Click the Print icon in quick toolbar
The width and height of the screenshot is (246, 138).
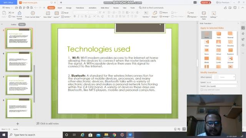coord(28,8)
